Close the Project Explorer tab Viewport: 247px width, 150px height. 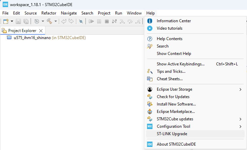(x=41, y=31)
